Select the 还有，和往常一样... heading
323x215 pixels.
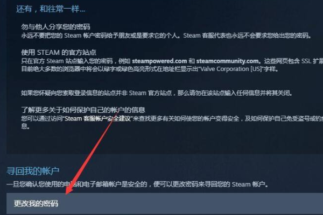(x=51, y=9)
